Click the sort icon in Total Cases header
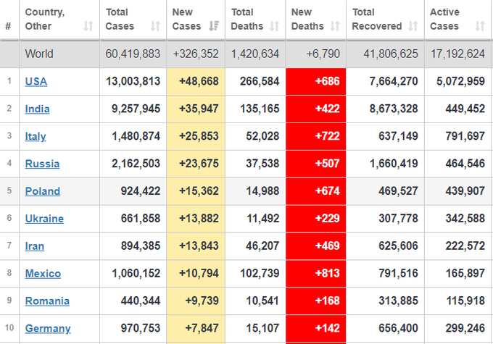The image size is (493, 344). click(x=155, y=27)
